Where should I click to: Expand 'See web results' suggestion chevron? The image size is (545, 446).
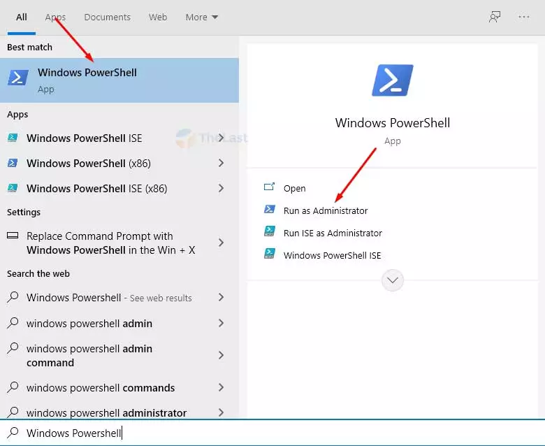221,297
